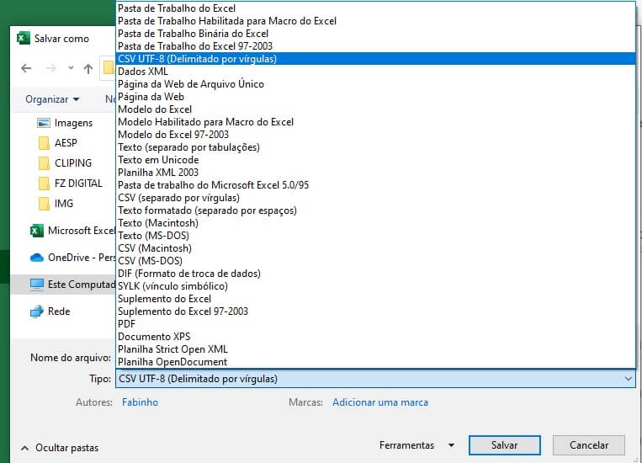Select Suplemento do Excel option
Image resolution: width=642 pixels, height=463 pixels.
pyautogui.click(x=375, y=299)
